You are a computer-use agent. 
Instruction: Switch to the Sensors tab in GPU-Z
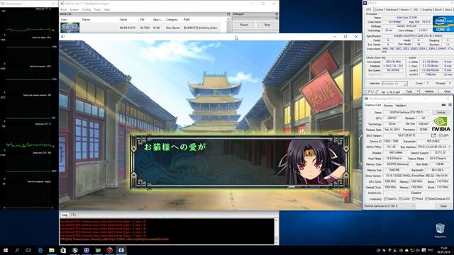(x=388, y=106)
